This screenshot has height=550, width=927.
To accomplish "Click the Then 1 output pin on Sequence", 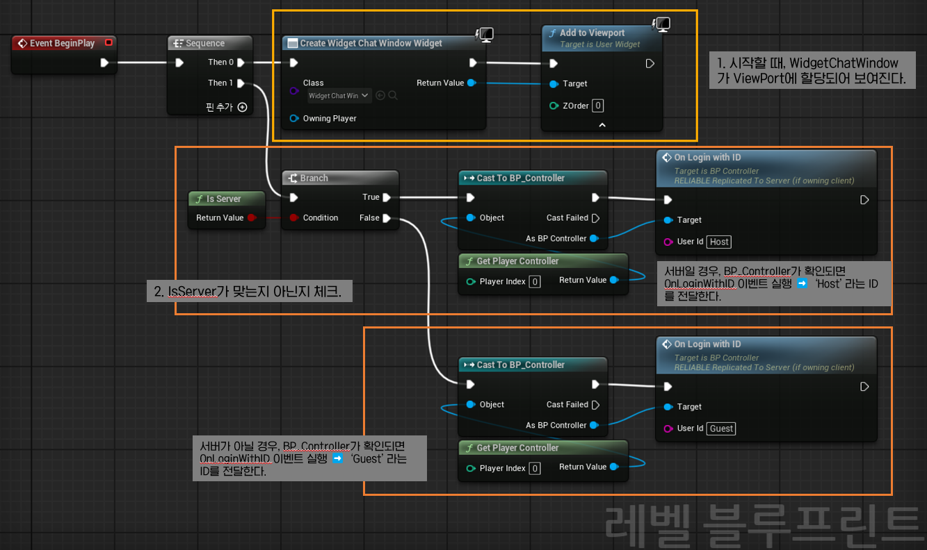I will pos(241,83).
